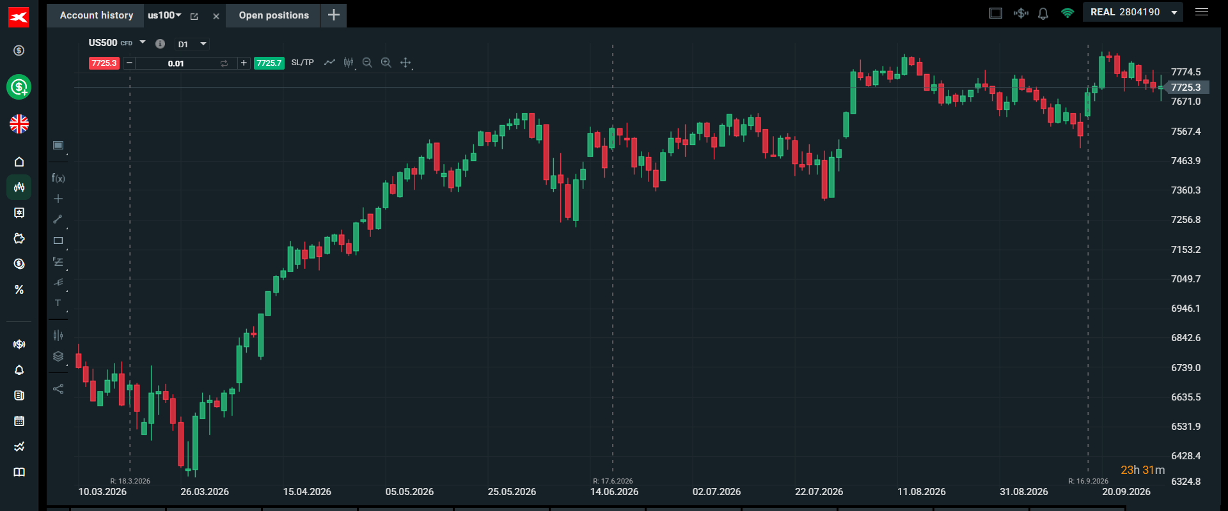Open the piggy bank savings icon
This screenshot has height=511, width=1228.
(19, 238)
